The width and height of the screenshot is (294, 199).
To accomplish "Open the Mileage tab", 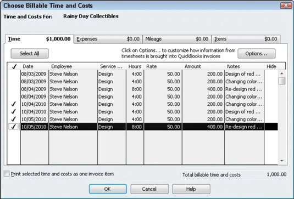I will pyautogui.click(x=177, y=39).
